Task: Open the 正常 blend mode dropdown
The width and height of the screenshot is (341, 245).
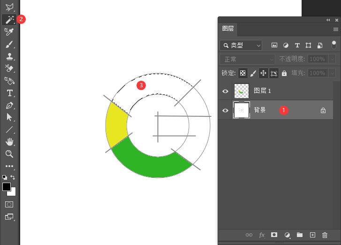Action: pyautogui.click(x=248, y=59)
